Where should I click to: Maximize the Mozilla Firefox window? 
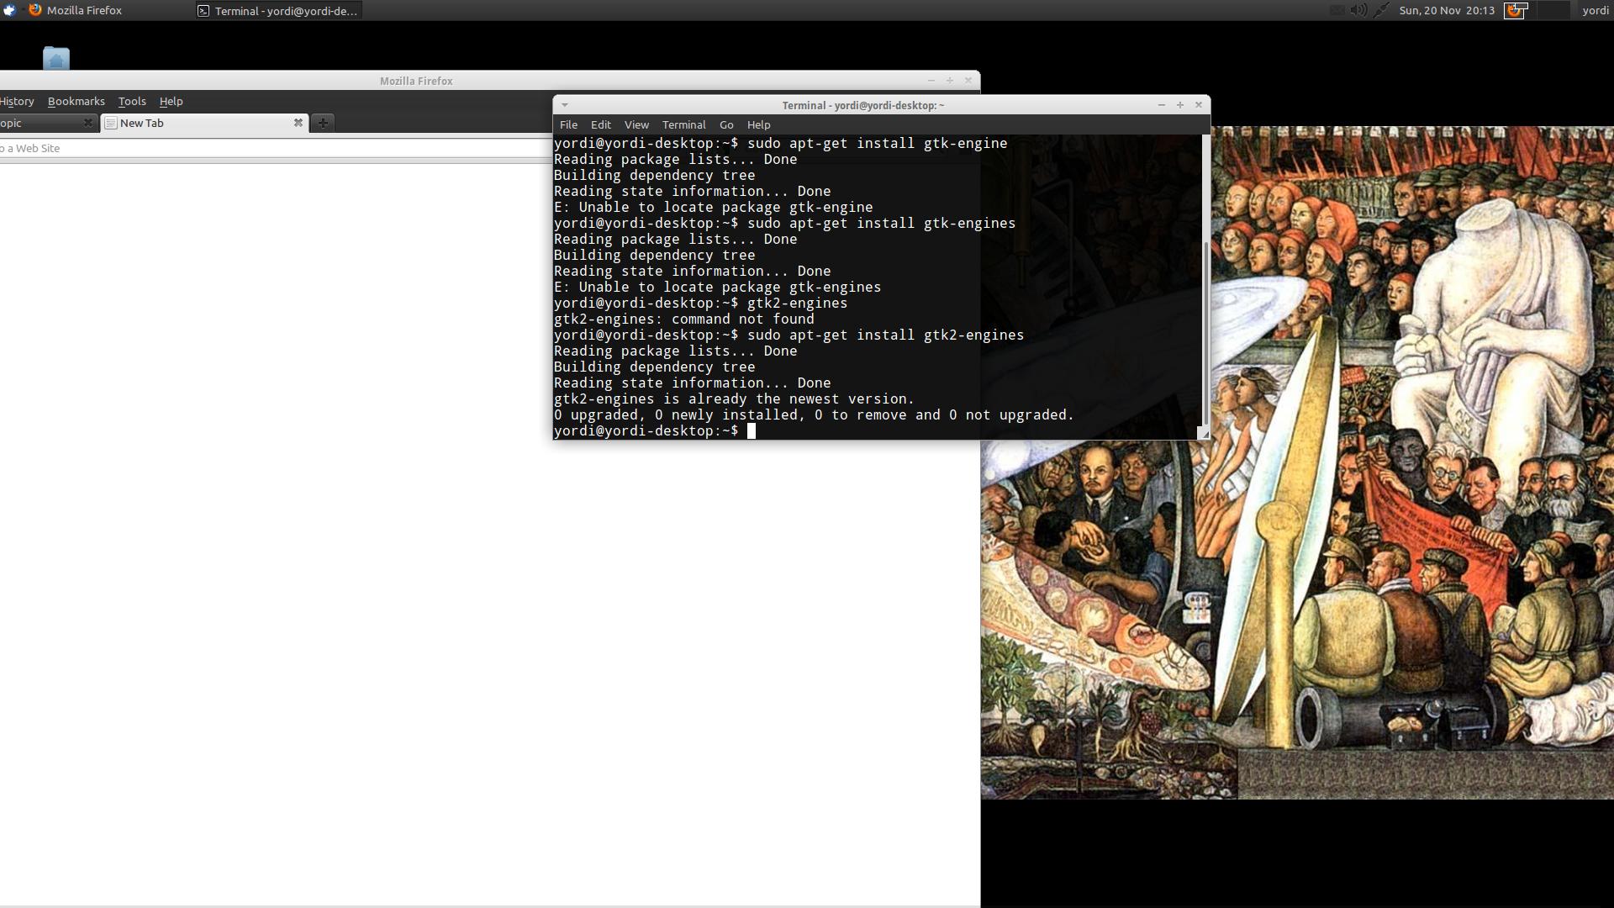coord(949,81)
